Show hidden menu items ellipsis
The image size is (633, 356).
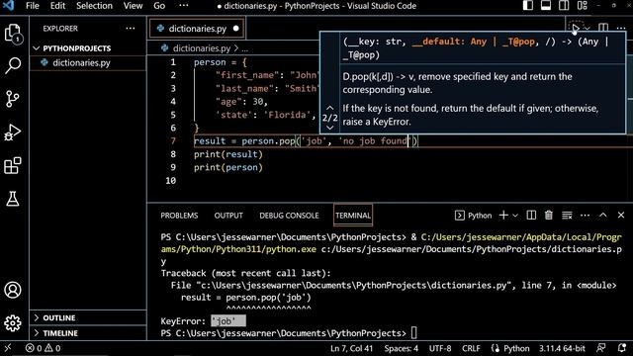click(184, 6)
